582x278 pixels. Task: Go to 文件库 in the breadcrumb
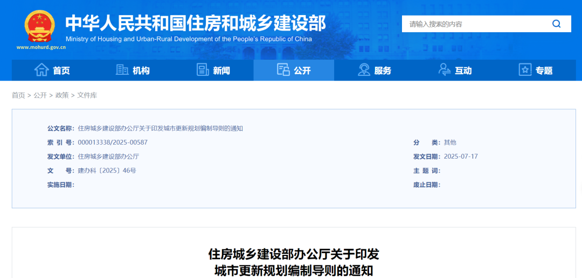87,96
